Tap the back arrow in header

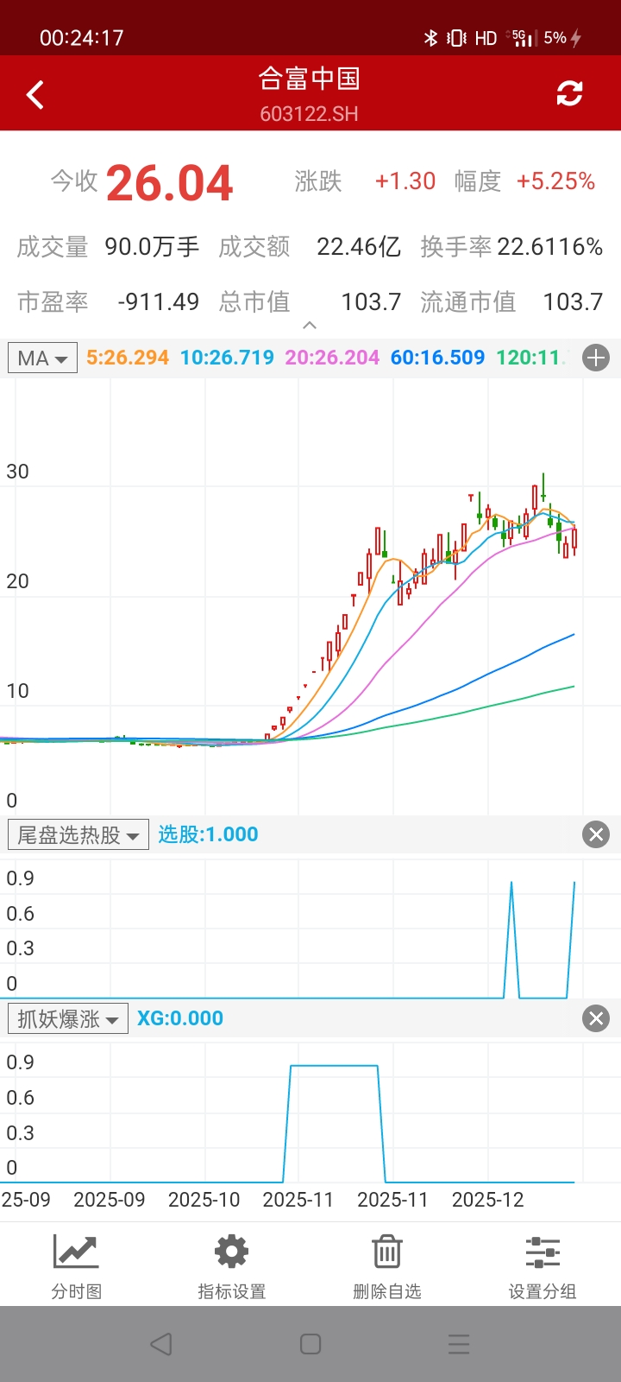tap(35, 94)
